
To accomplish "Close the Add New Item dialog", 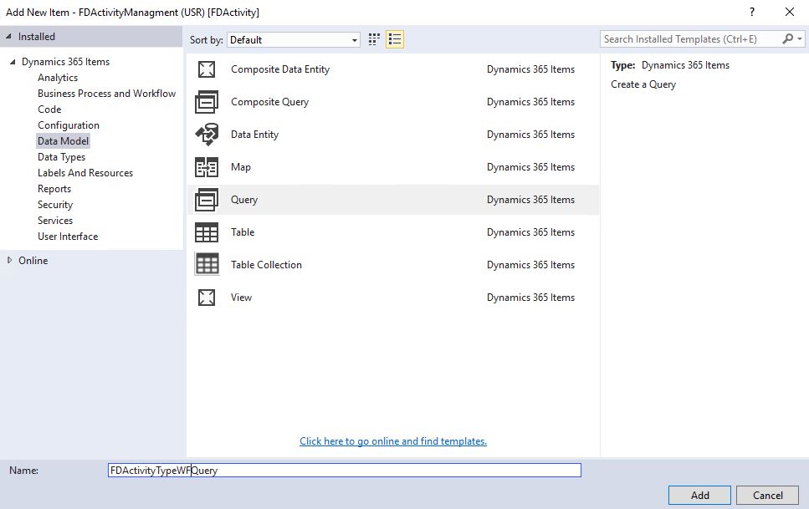I will (x=790, y=12).
